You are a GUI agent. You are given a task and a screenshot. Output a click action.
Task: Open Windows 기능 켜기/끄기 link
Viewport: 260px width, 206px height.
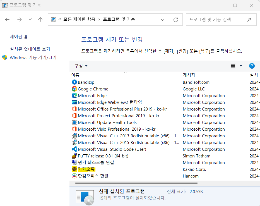pos(33,58)
